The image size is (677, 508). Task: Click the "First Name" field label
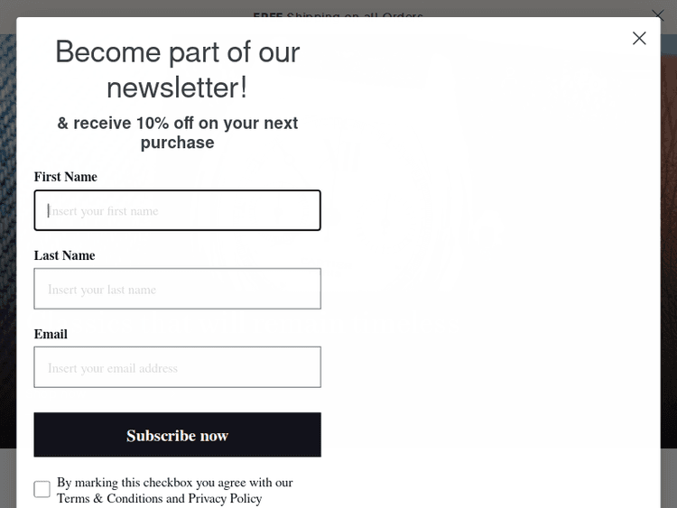(65, 177)
